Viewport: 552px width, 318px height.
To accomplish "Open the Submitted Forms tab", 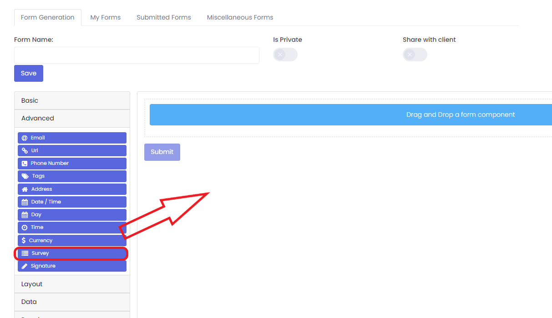I will 164,17.
